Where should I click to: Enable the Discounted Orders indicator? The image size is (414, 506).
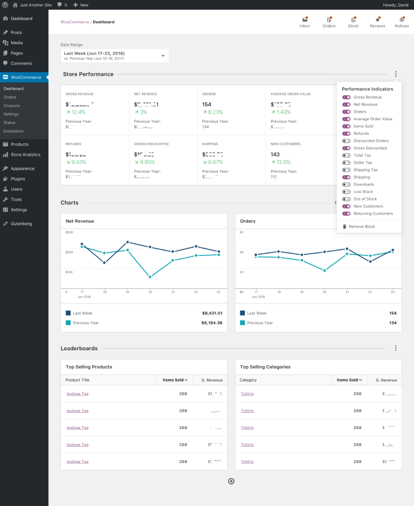pos(347,141)
